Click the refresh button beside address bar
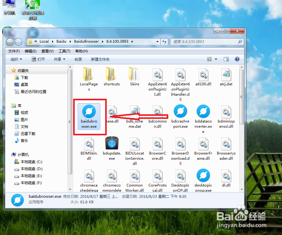The height and width of the screenshot is (235, 282). click(x=164, y=41)
